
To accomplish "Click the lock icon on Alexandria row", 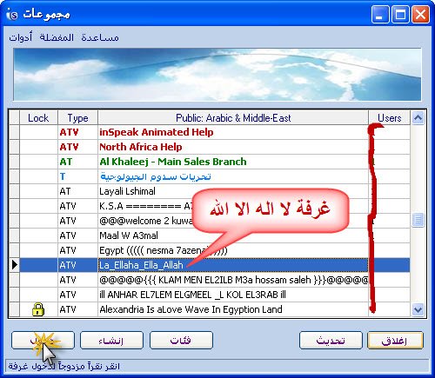I will [38, 309].
